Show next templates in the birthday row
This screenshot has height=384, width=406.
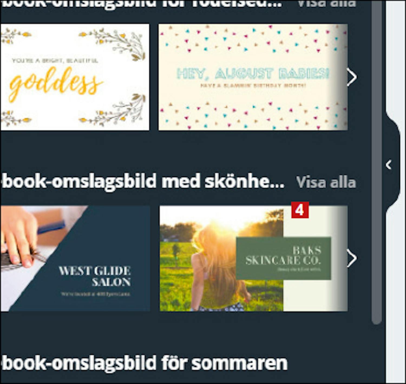351,77
